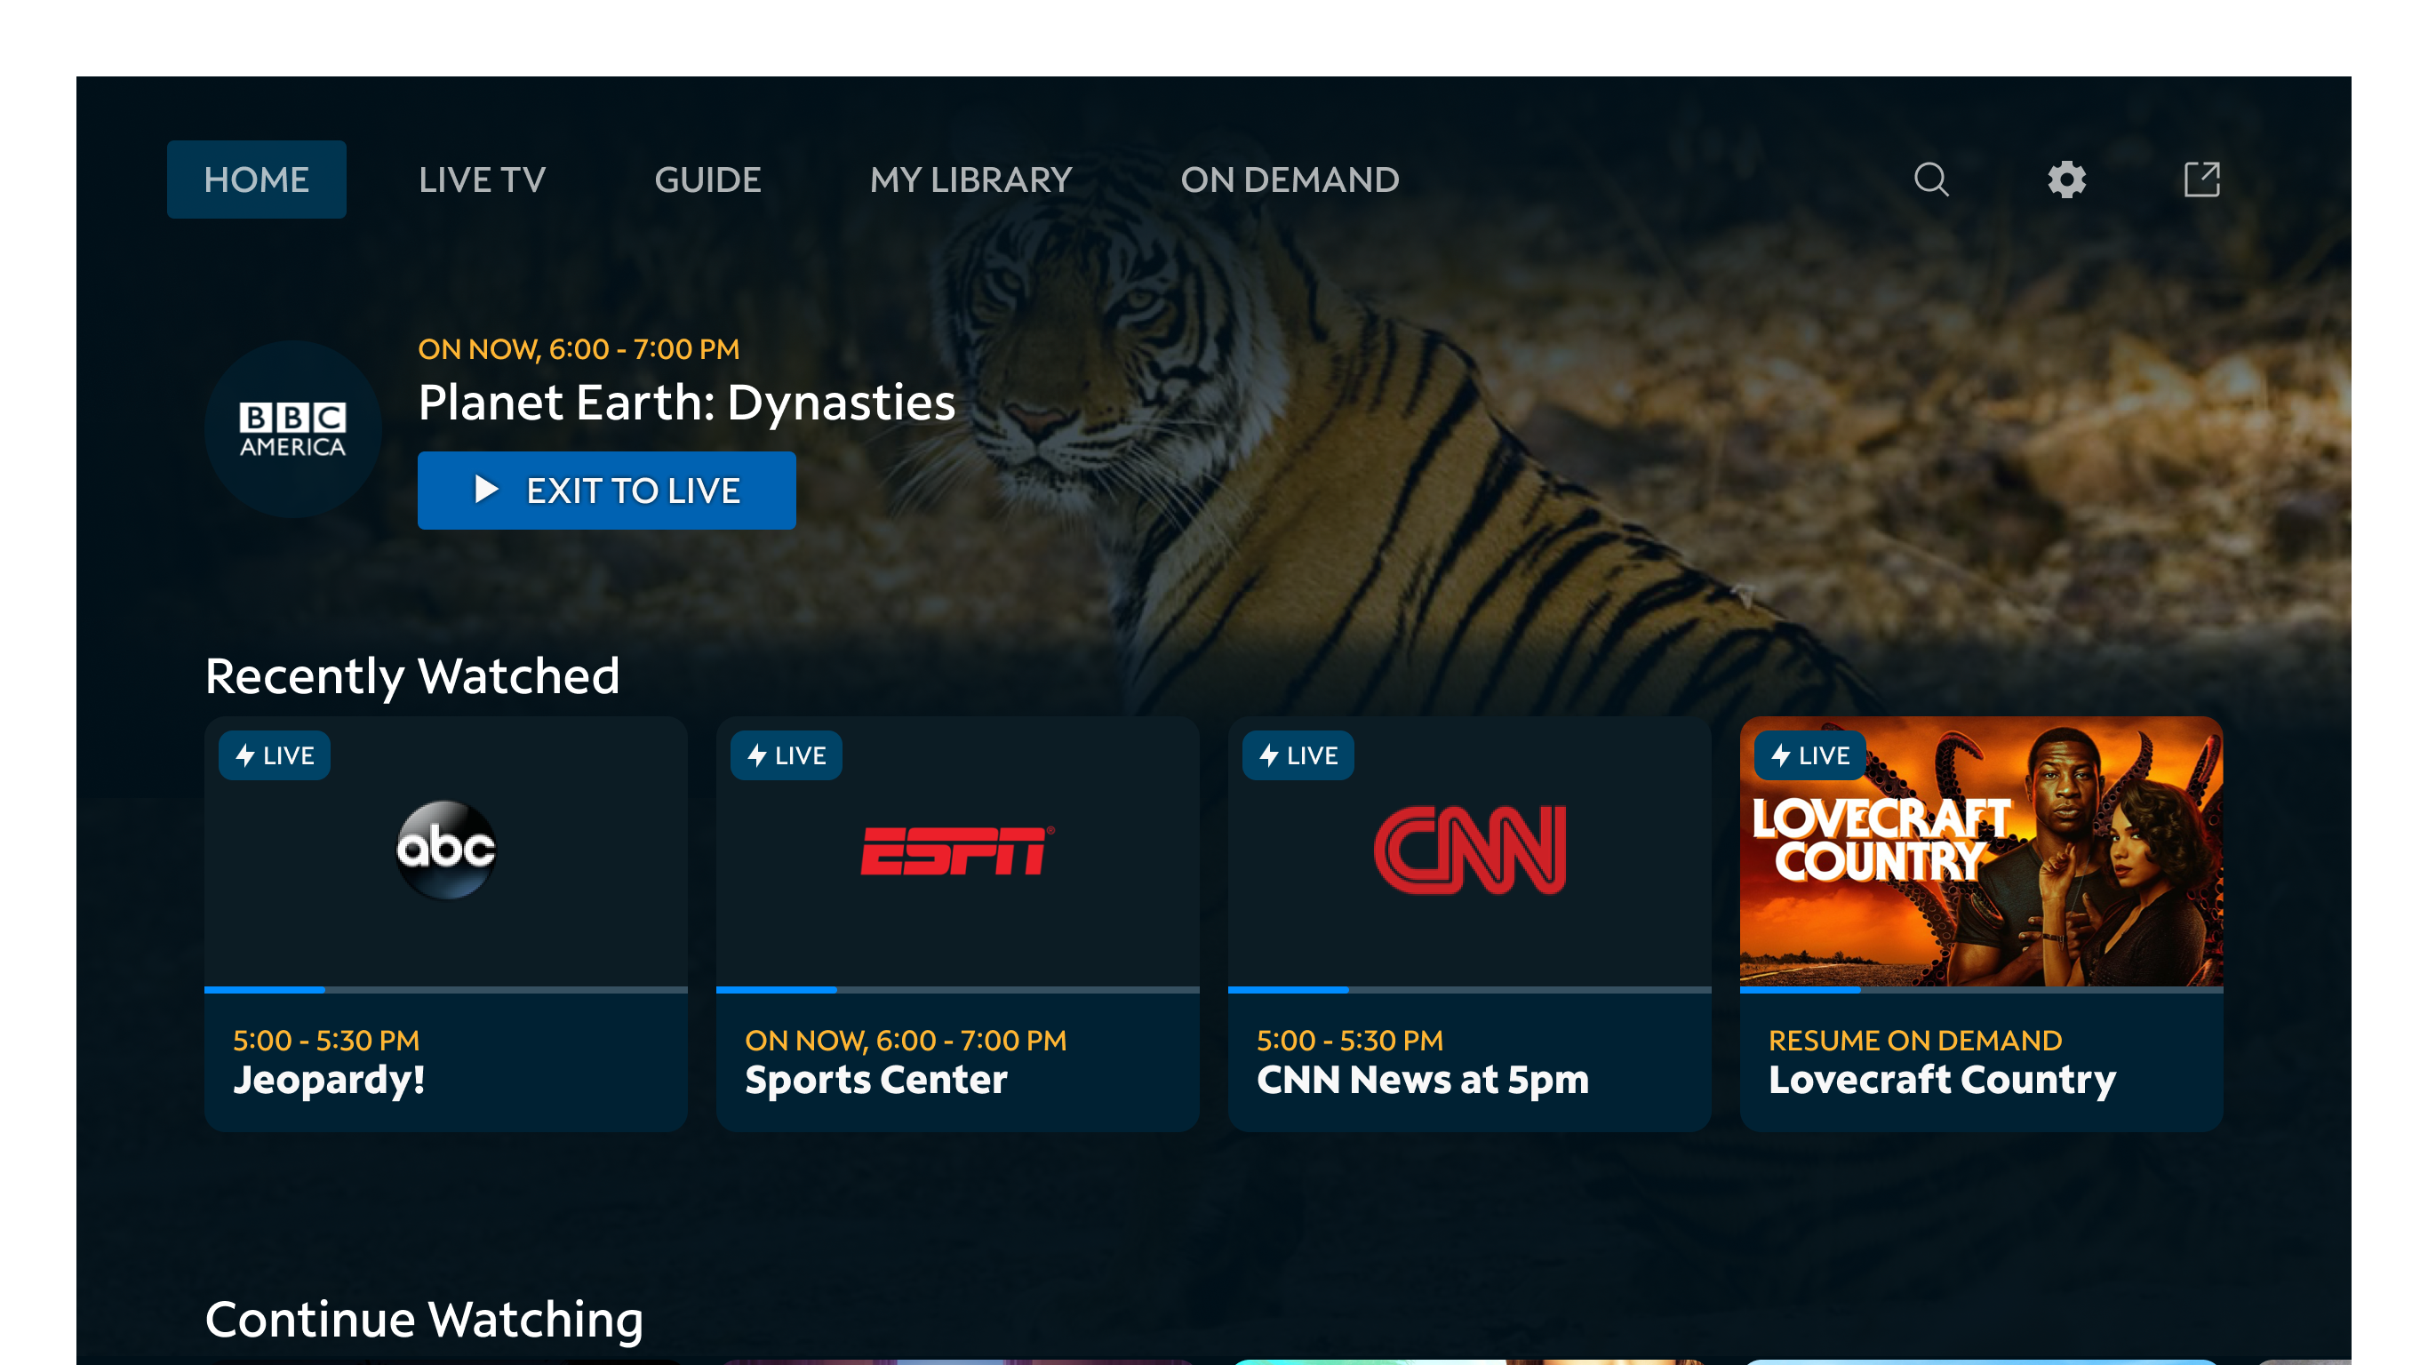Go to the MY LIBRARY tab

click(x=970, y=180)
